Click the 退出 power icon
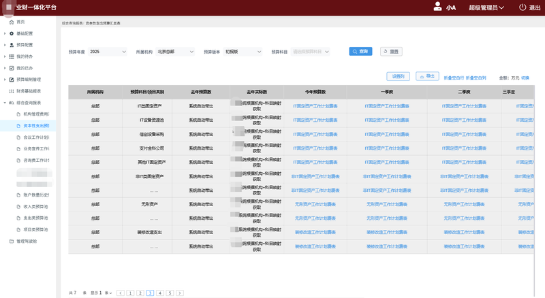Image resolution: width=545 pixels, height=298 pixels. tap(523, 7)
